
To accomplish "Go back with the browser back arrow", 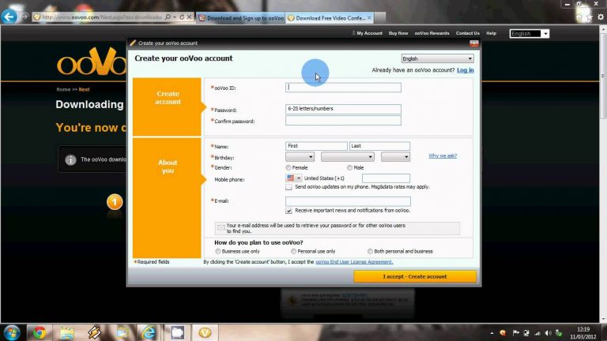I will point(9,17).
